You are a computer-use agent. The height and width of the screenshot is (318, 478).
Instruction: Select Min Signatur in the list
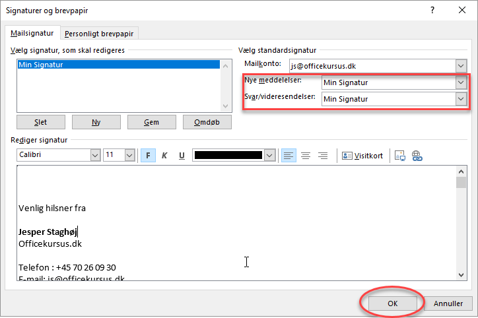point(119,65)
